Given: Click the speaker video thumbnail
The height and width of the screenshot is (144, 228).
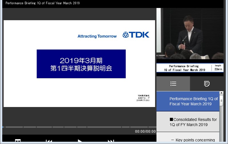Looking at the screenshot, I should pos(190,34).
